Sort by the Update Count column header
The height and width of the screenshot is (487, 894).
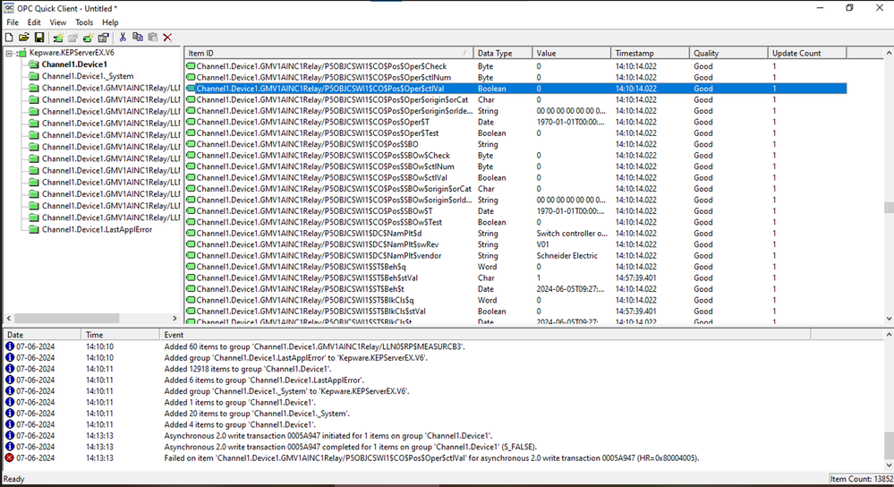point(807,53)
